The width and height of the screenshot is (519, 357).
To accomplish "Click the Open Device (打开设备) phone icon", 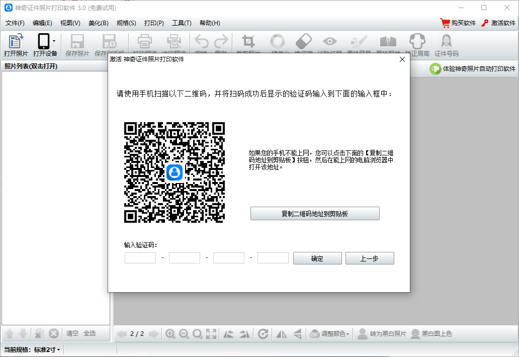I will (x=43, y=42).
